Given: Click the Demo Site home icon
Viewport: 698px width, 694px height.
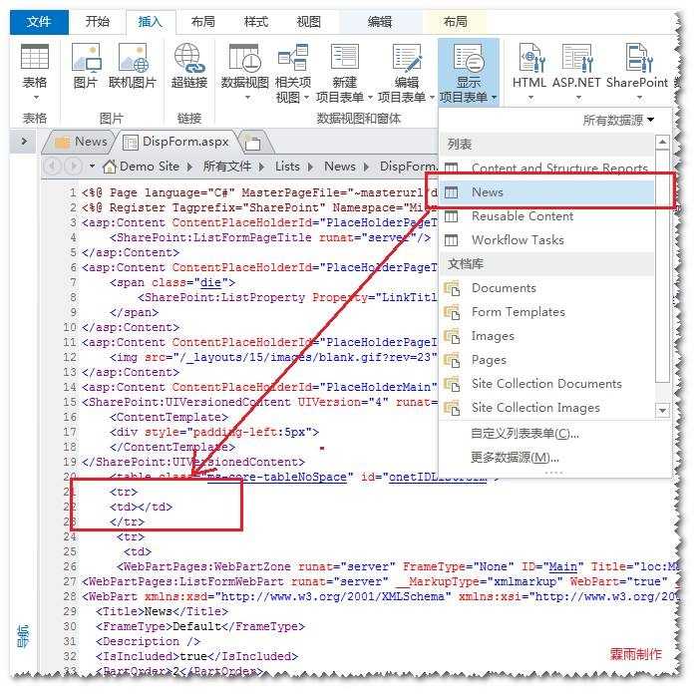Looking at the screenshot, I should point(109,167).
